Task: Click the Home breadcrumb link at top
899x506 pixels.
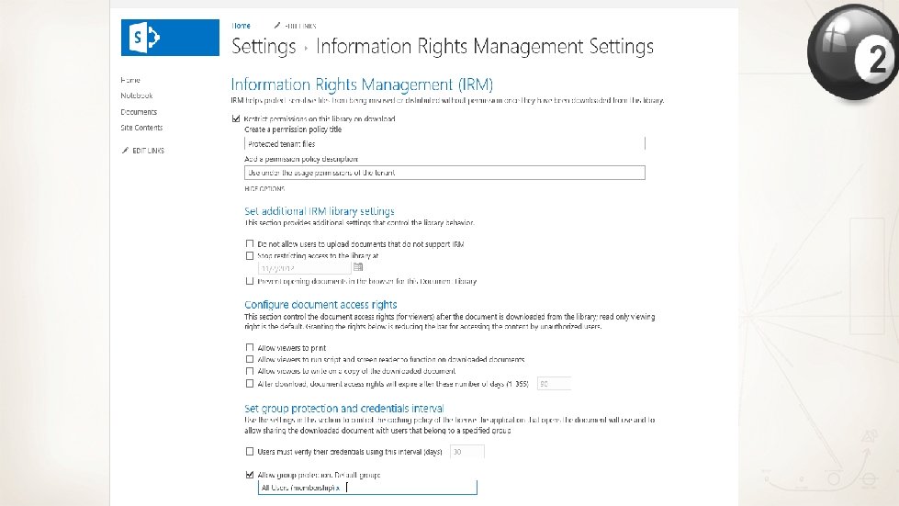Action: click(241, 26)
